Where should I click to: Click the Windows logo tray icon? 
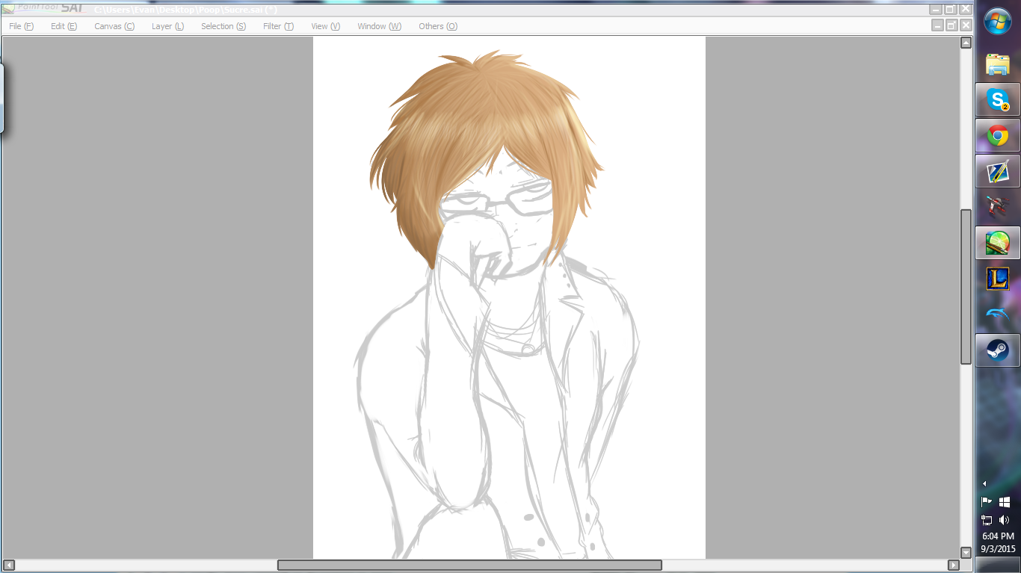point(1005,502)
